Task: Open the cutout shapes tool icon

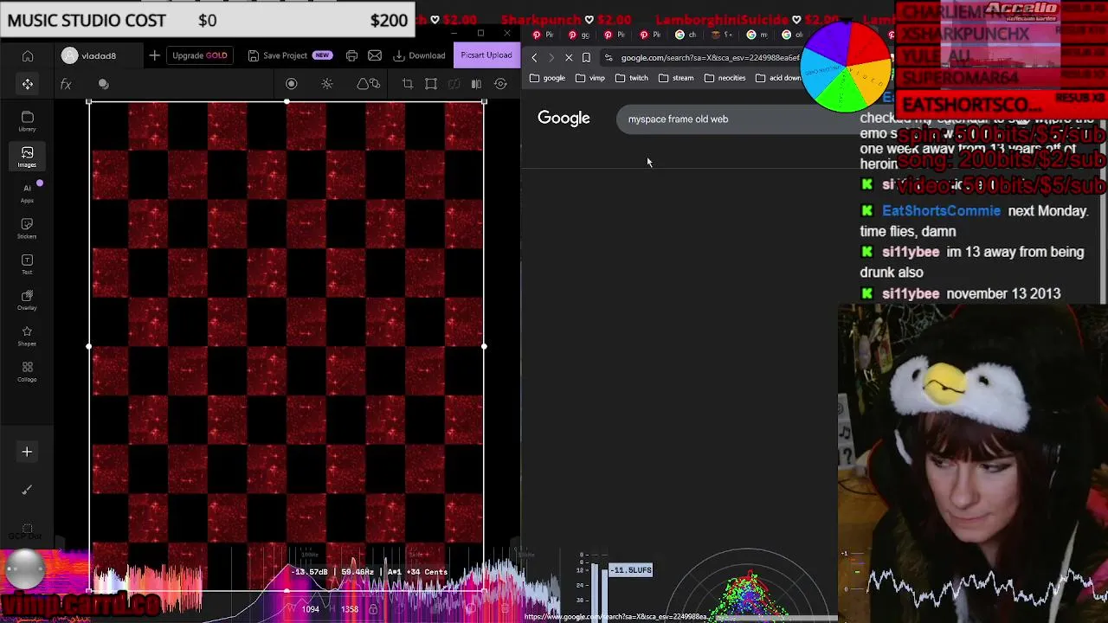Action: click(369, 84)
